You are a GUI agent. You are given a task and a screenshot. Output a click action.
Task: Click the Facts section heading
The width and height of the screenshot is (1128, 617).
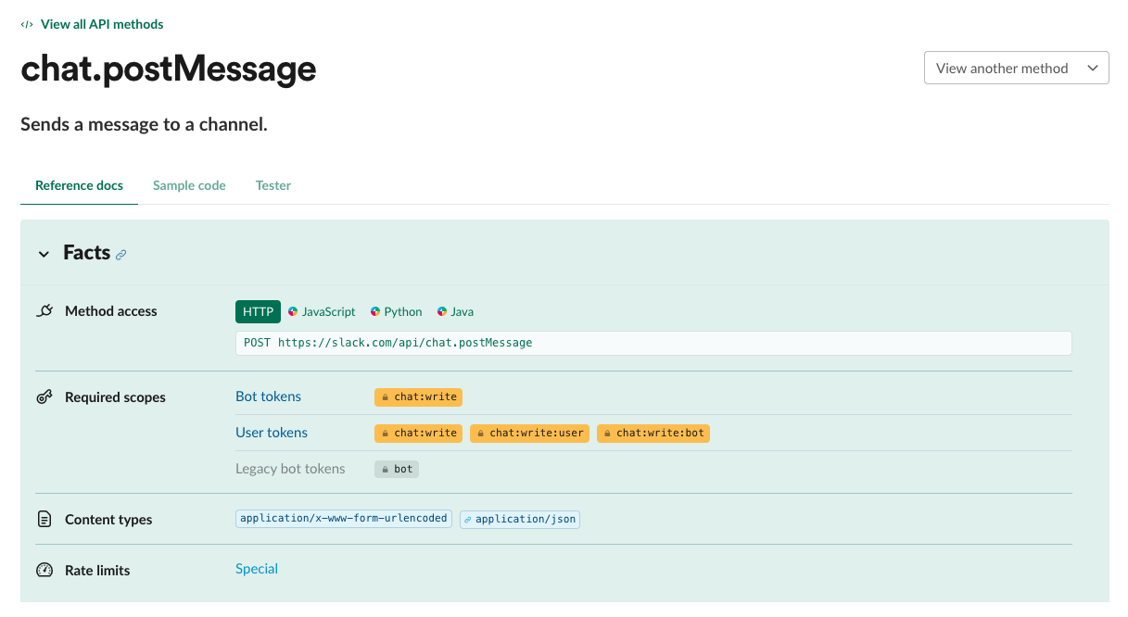coord(87,253)
